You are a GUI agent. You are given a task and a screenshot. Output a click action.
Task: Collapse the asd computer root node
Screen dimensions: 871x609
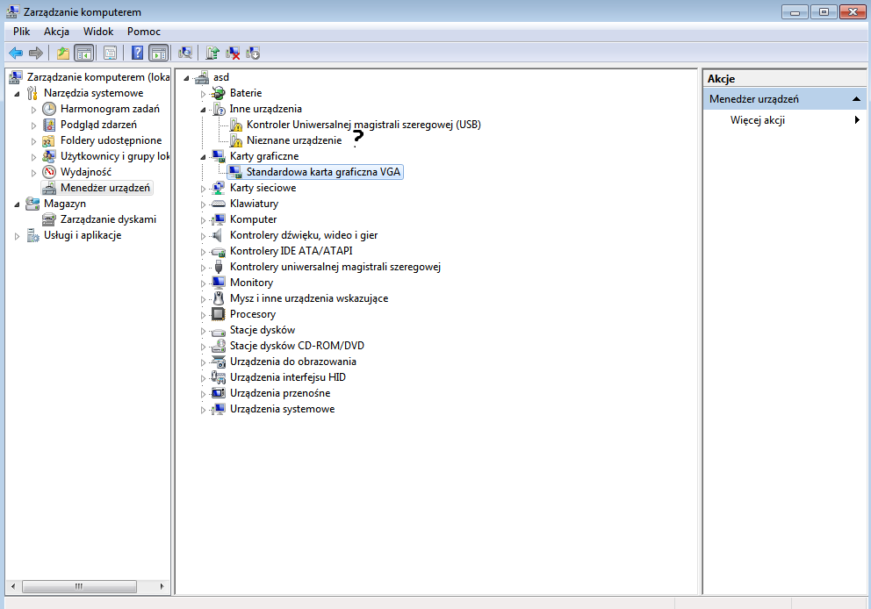pyautogui.click(x=187, y=78)
